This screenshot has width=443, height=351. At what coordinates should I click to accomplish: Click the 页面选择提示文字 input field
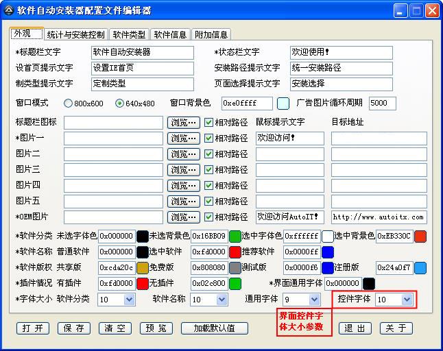click(342, 84)
